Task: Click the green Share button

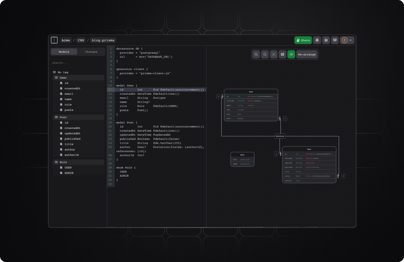Action: tap(303, 40)
